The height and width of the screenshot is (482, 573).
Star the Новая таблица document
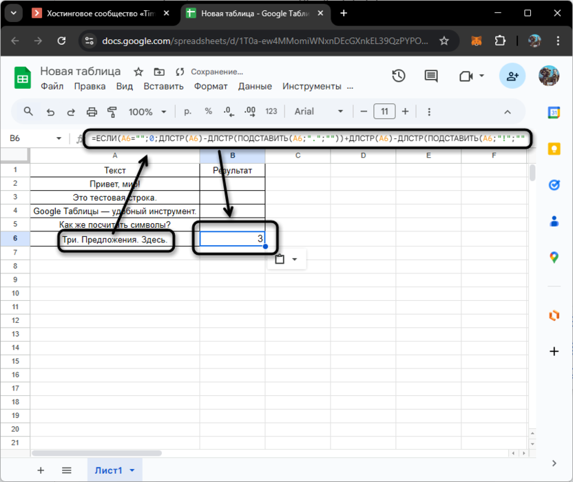138,72
